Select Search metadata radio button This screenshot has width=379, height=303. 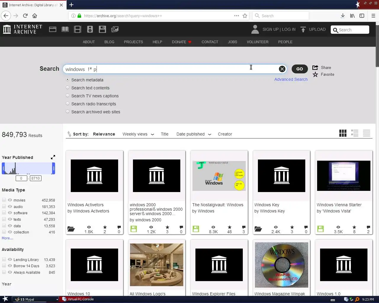click(x=68, y=80)
